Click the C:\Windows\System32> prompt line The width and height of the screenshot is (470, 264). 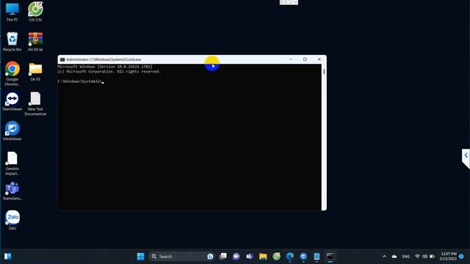click(80, 81)
